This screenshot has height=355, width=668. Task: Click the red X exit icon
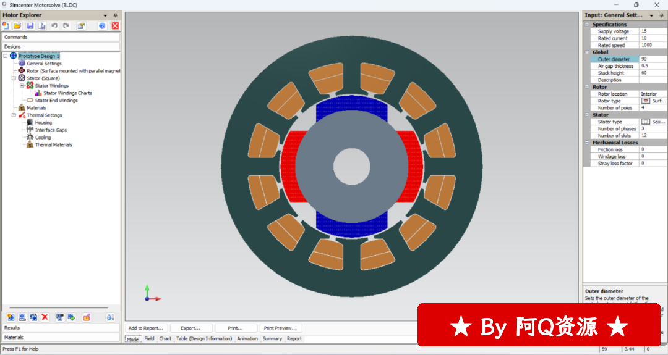(x=115, y=26)
